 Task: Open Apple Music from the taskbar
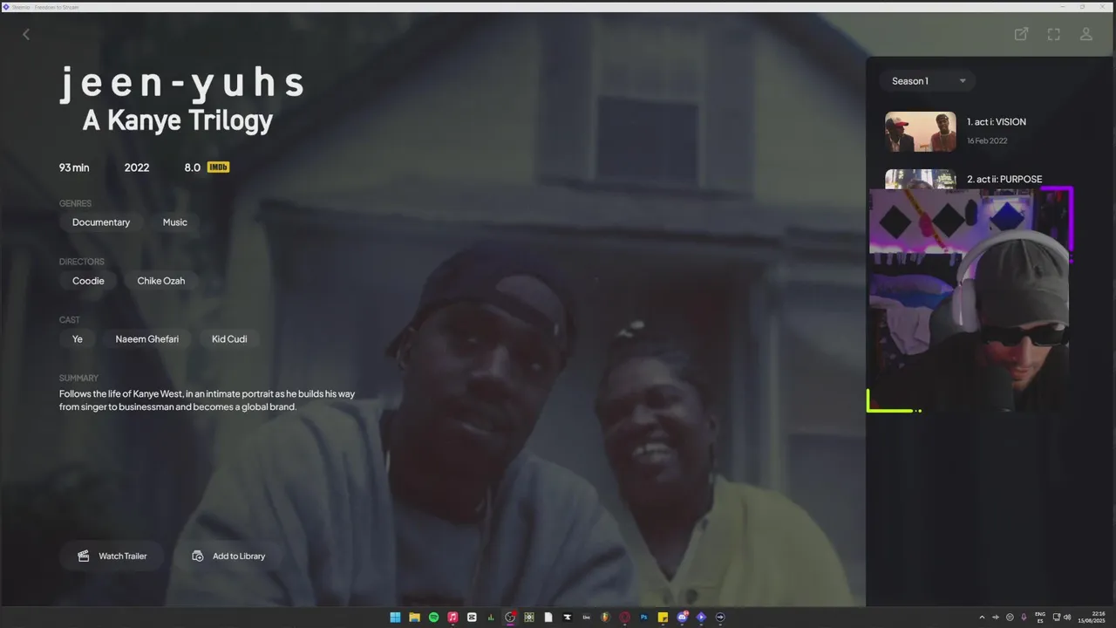[453, 618]
